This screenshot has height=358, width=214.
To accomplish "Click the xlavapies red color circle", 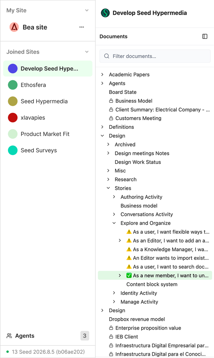I will (13, 118).
